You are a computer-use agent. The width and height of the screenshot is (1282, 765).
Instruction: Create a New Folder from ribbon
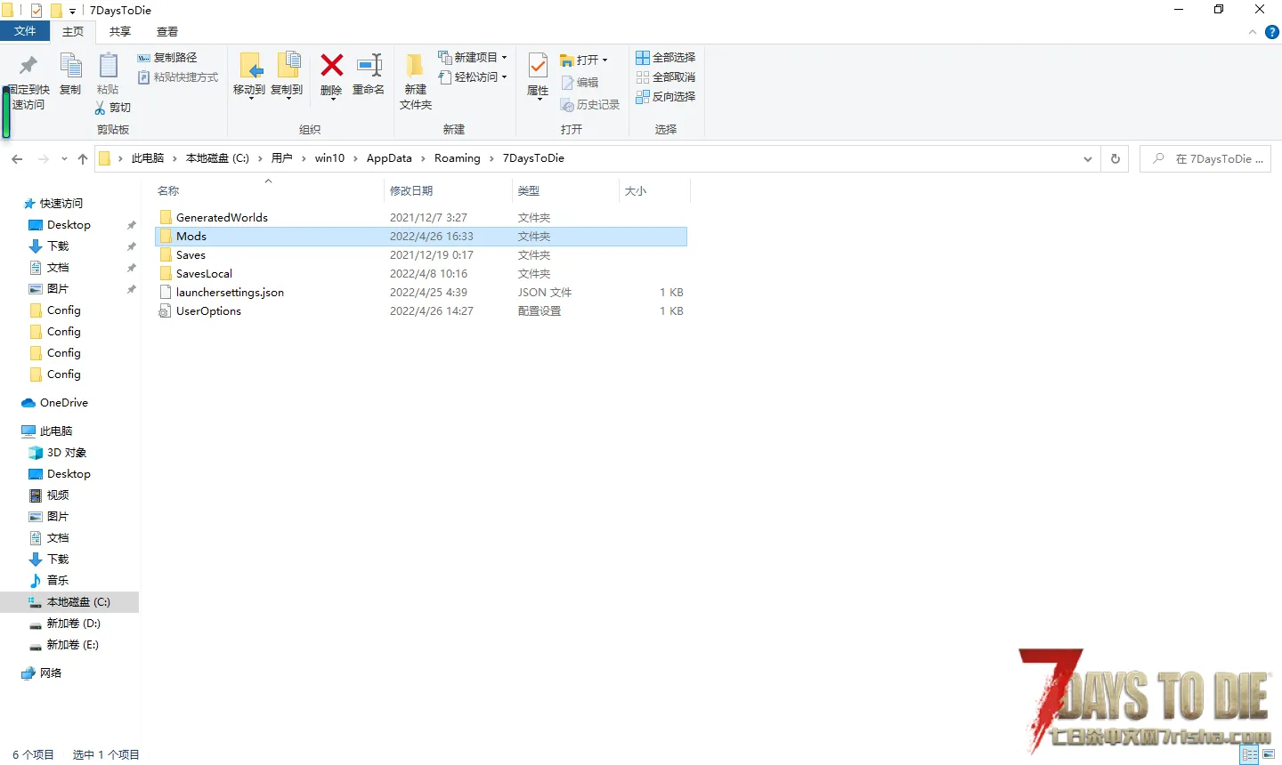point(416,82)
